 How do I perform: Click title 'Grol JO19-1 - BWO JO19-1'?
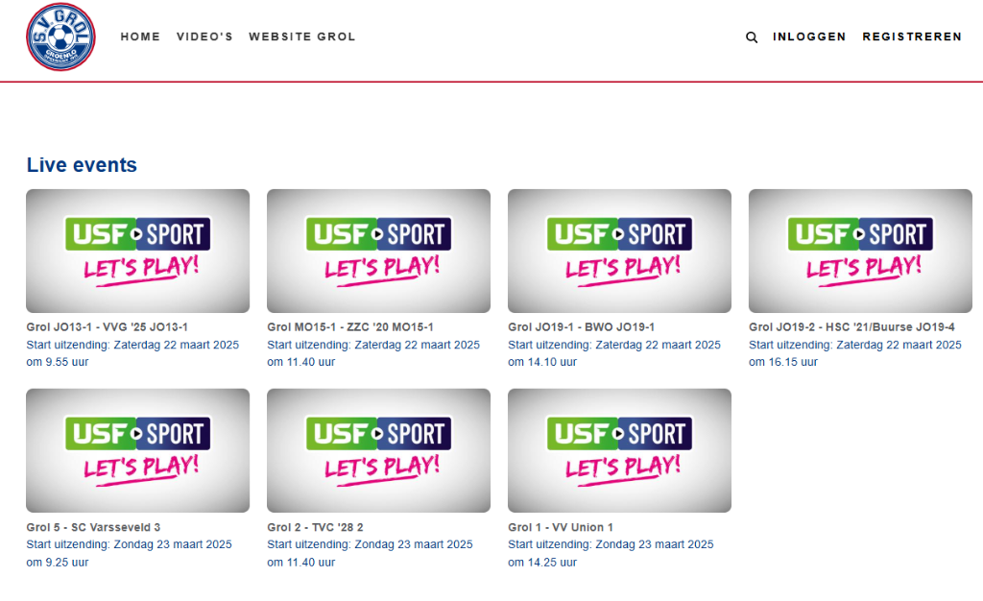click(581, 327)
